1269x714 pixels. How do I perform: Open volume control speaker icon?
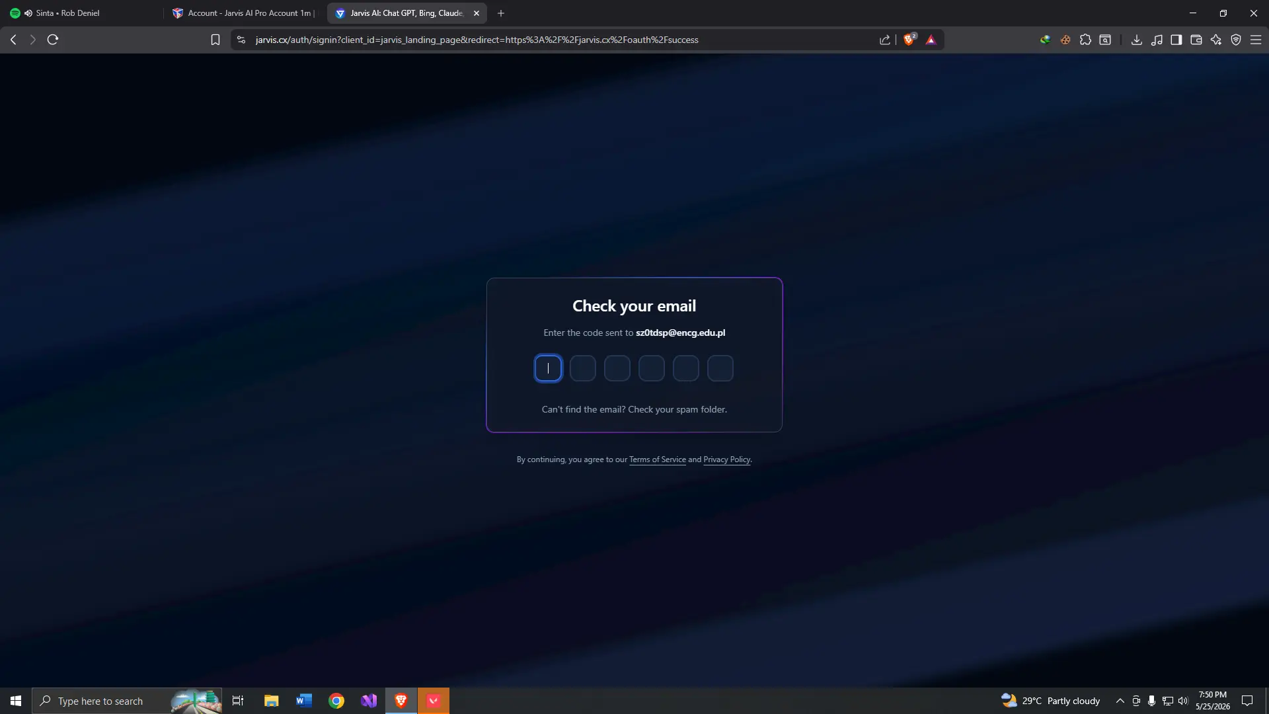point(1183,701)
